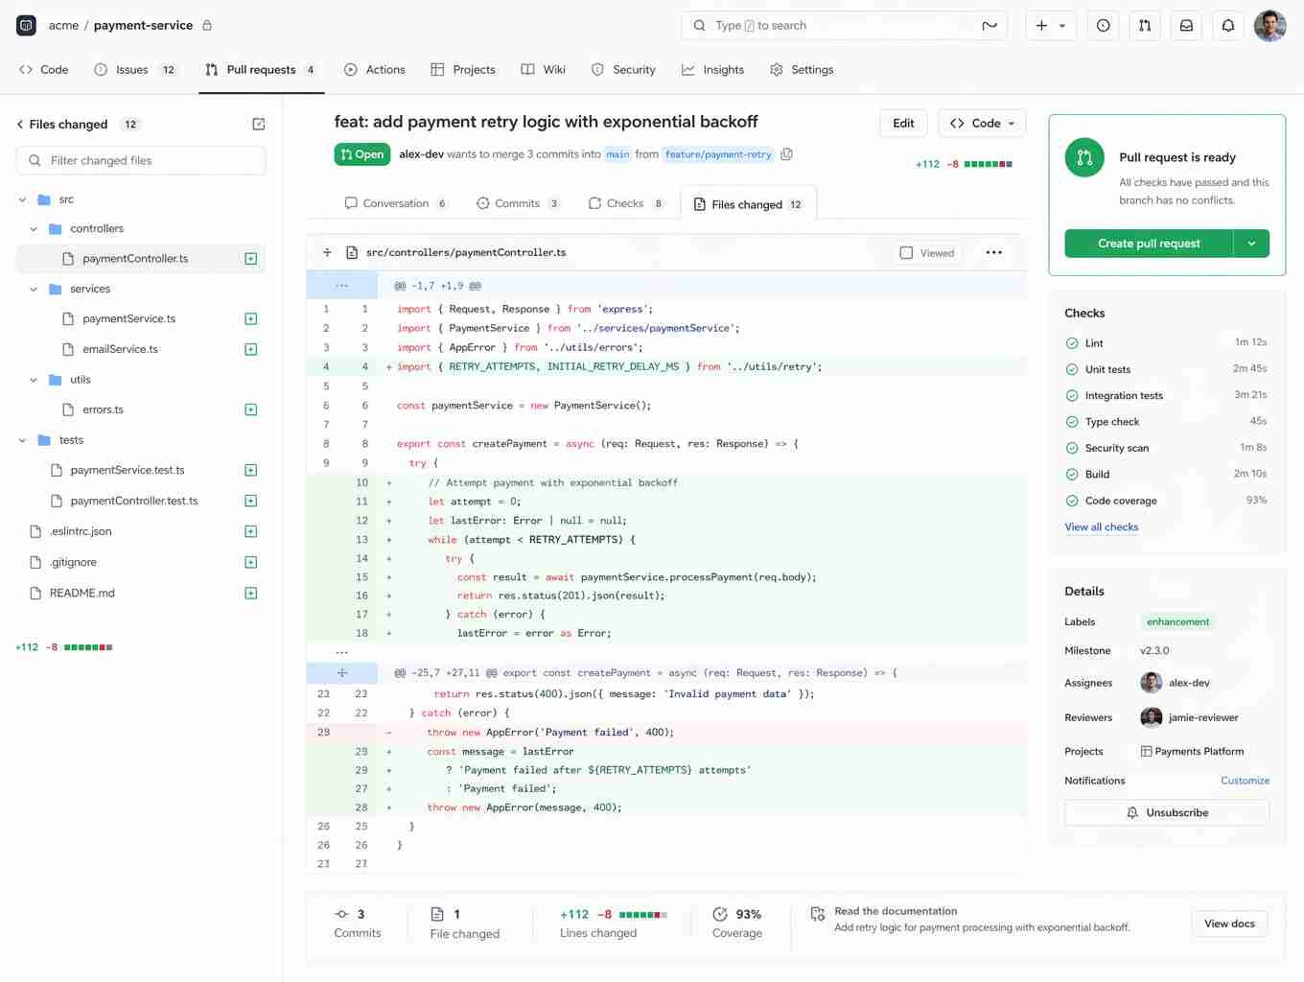The height and width of the screenshot is (982, 1304).
Task: Toggle the Viewed checkbox for paymentController.ts
Action: (906, 253)
